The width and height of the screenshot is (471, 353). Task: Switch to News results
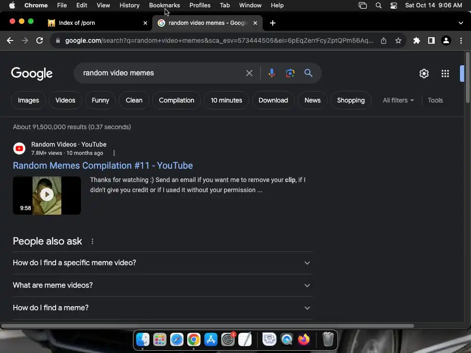312,100
